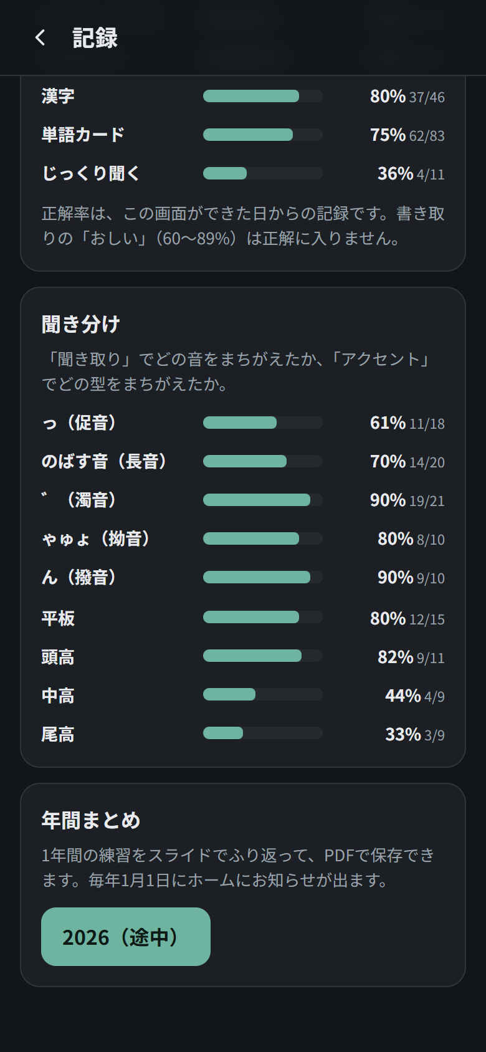Tap the back arrow icon
The height and width of the screenshot is (1052, 486).
[x=40, y=37]
